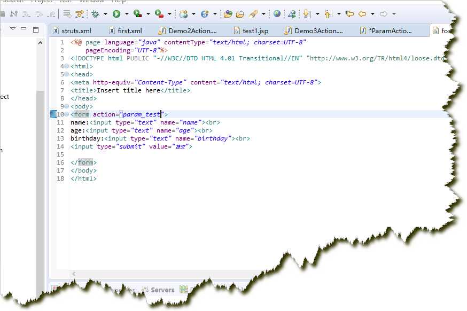Open the Search dropdown arrow

[x=263, y=14]
